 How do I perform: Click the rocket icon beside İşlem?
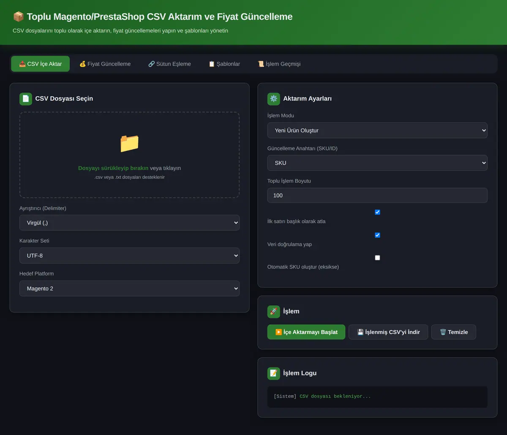click(x=274, y=312)
